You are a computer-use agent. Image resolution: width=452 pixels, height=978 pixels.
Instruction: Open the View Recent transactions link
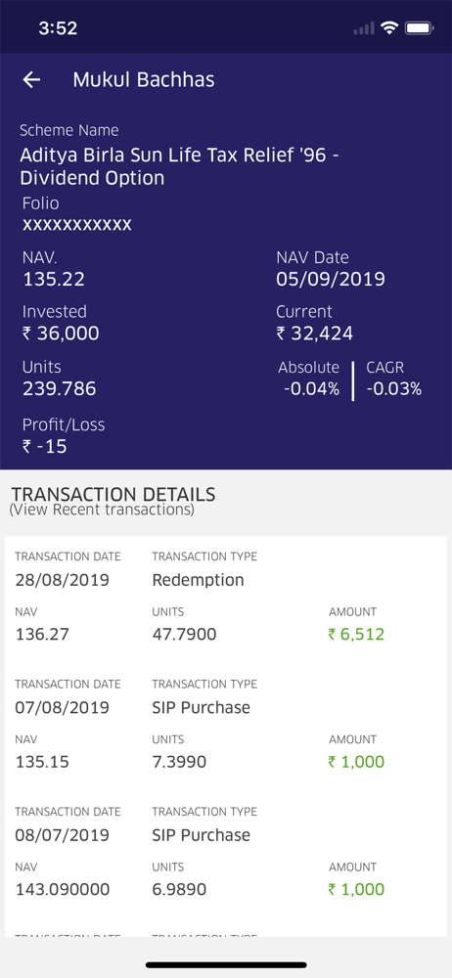(102, 510)
